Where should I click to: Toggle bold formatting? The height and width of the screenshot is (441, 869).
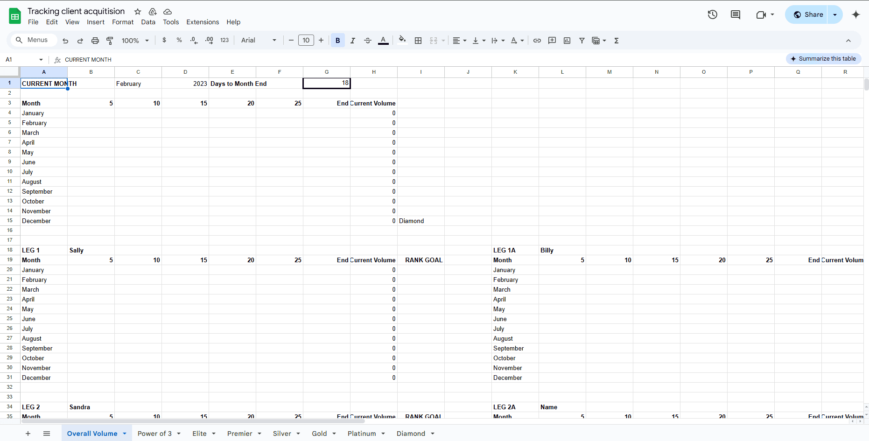pos(338,41)
